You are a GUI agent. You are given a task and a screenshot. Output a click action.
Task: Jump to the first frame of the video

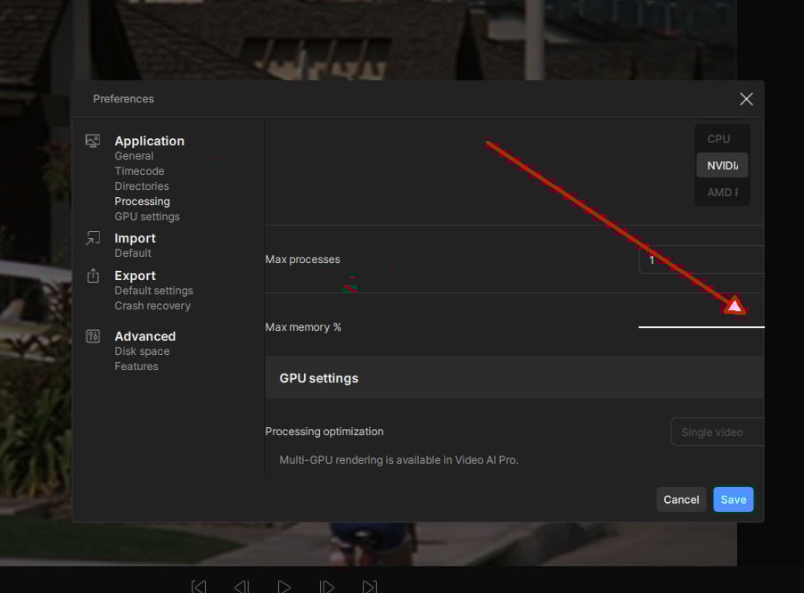coord(199,586)
